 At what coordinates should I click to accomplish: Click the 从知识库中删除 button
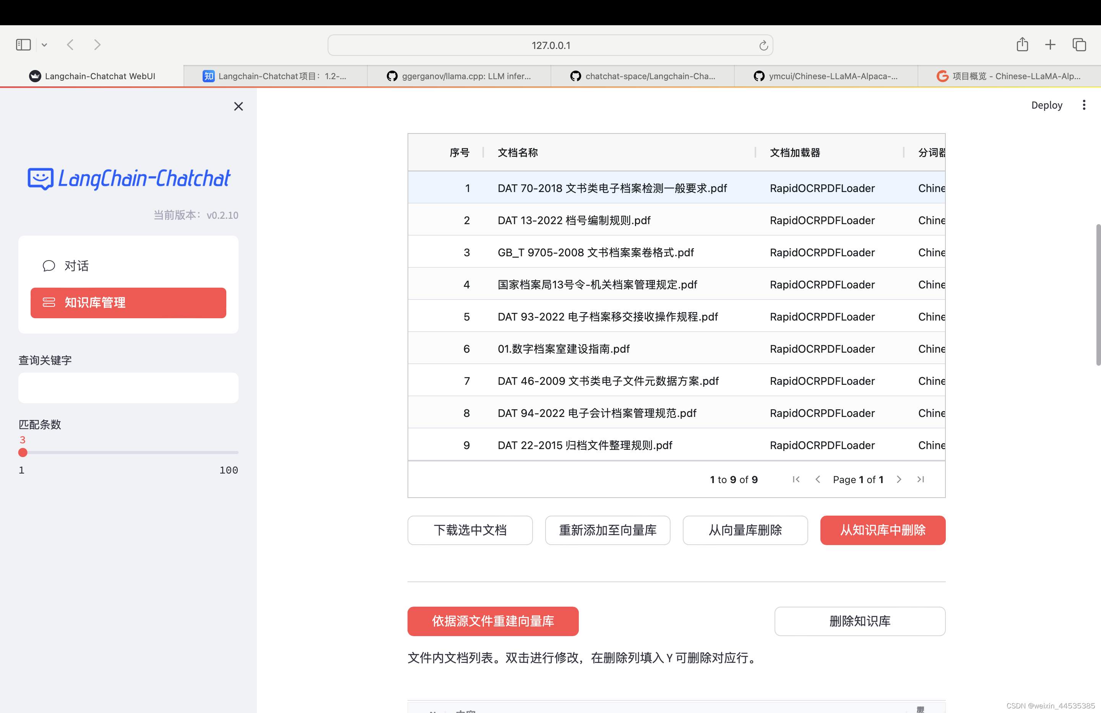(883, 530)
